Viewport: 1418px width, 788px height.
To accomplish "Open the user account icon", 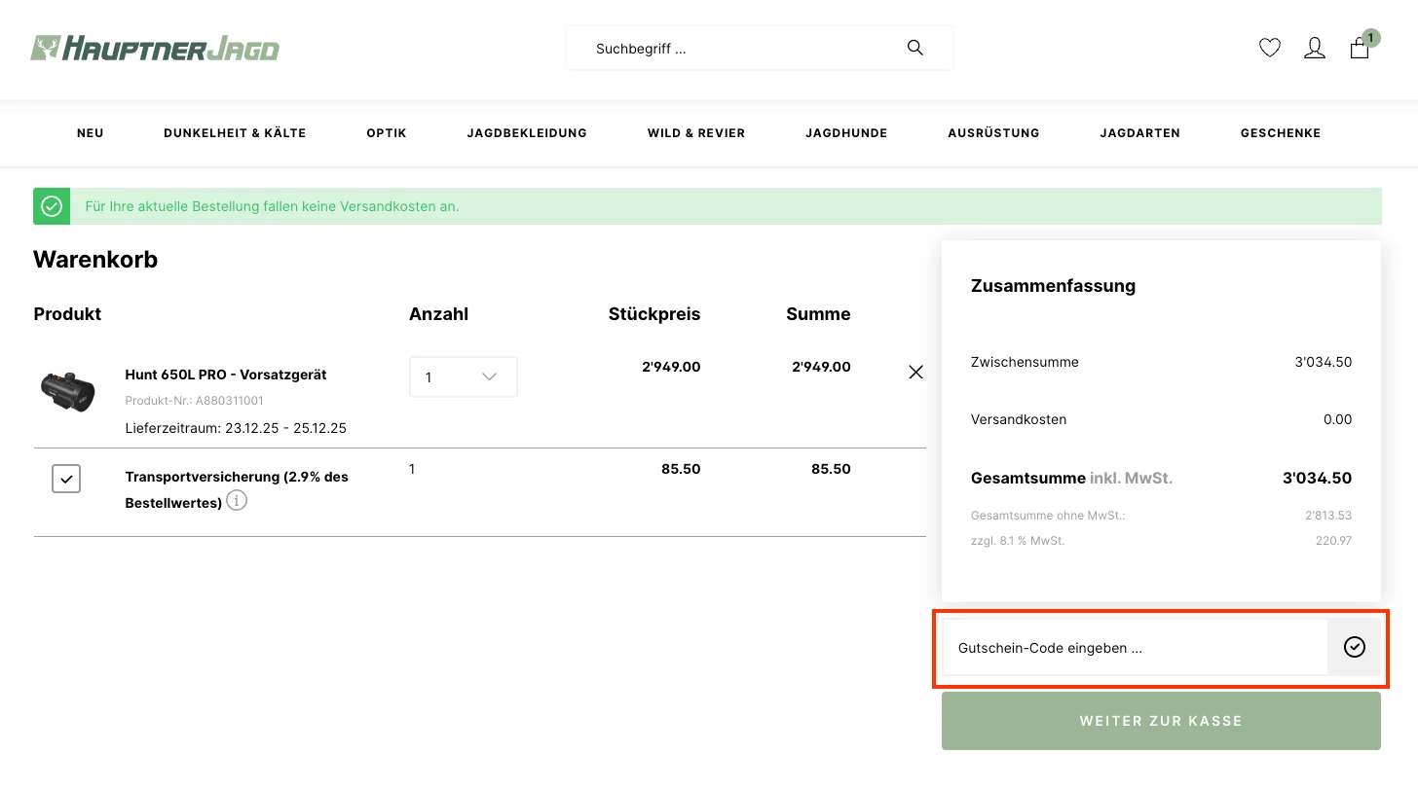I will tap(1314, 48).
